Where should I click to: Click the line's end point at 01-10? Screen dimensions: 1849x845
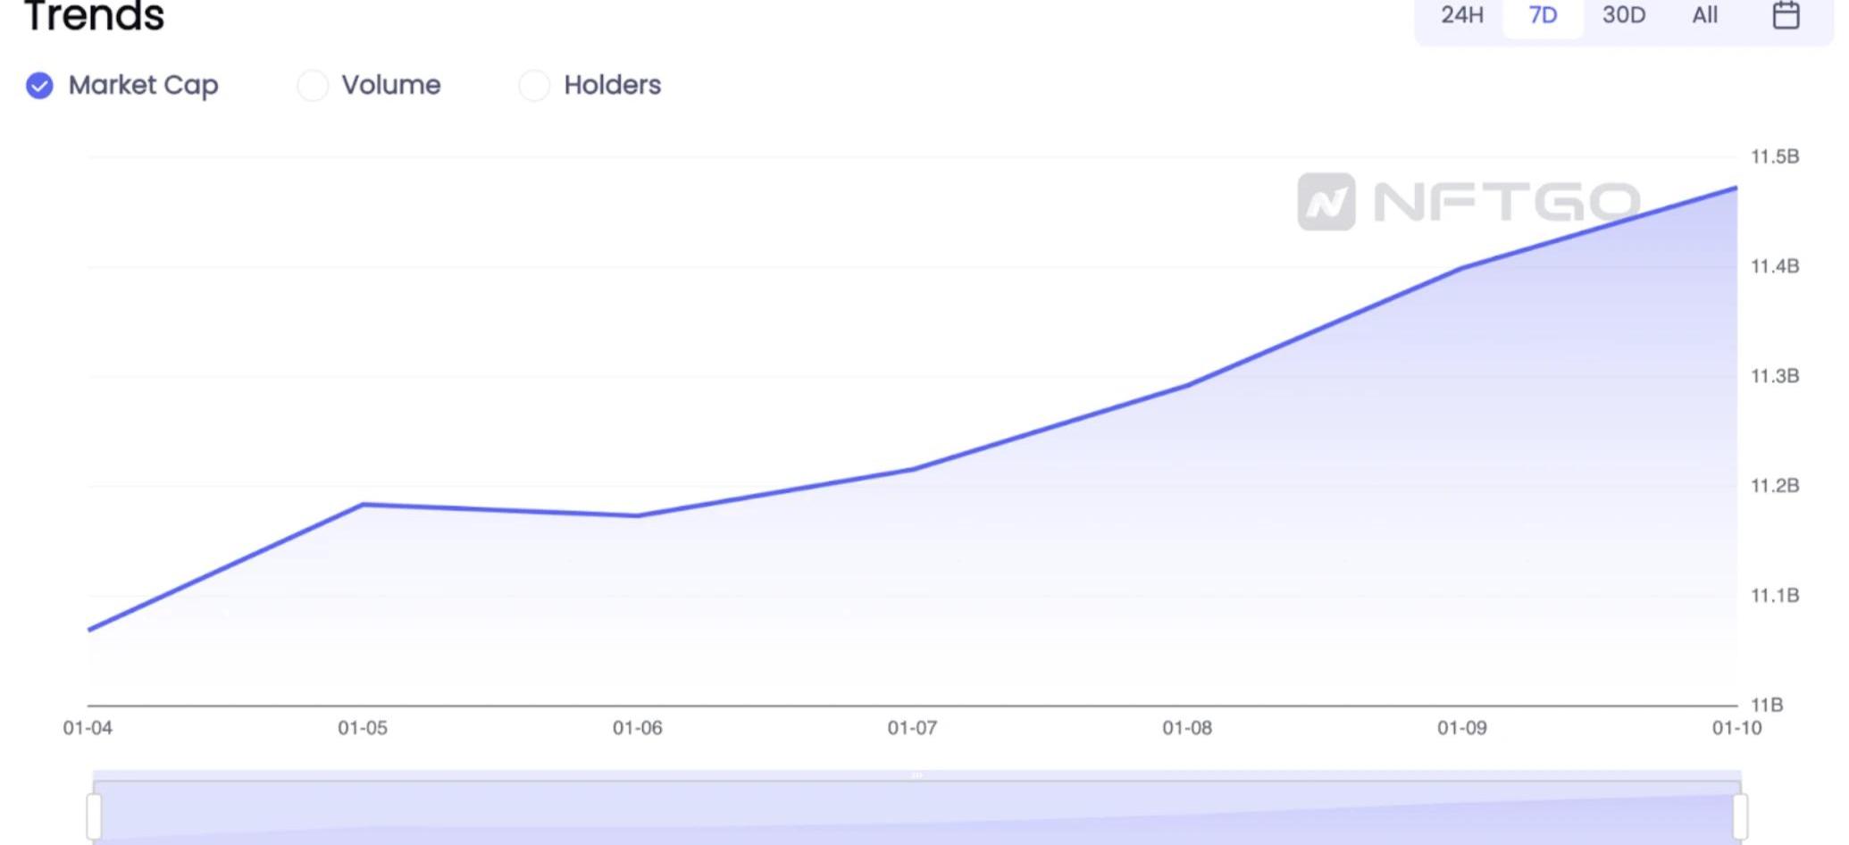click(1736, 188)
